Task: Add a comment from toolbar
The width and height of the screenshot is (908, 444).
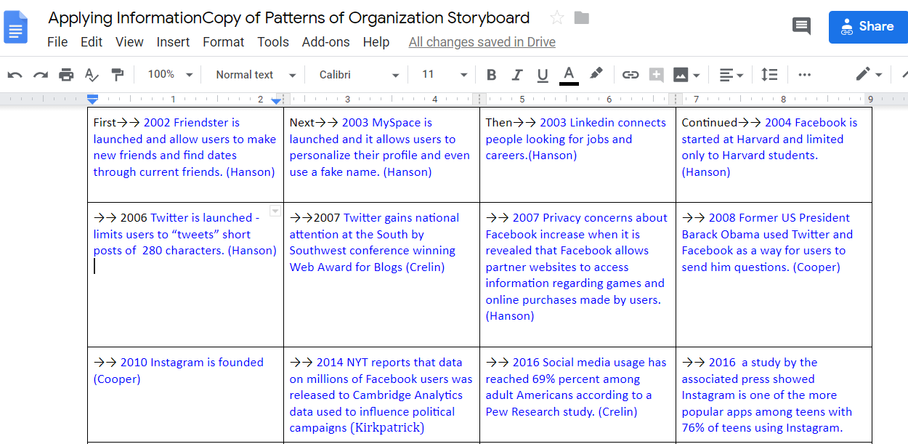Action: [656, 74]
